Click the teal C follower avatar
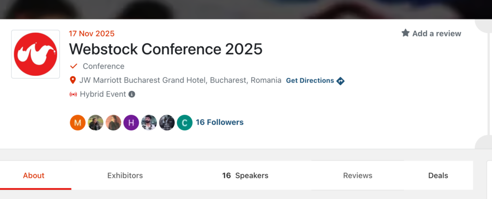 [x=184, y=123]
